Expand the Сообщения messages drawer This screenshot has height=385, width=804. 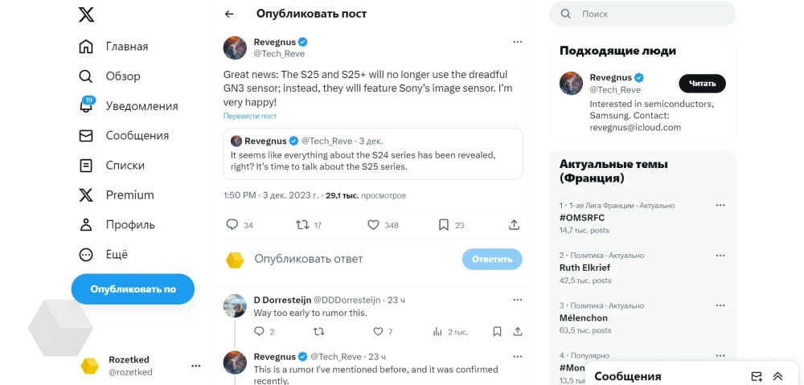(777, 376)
